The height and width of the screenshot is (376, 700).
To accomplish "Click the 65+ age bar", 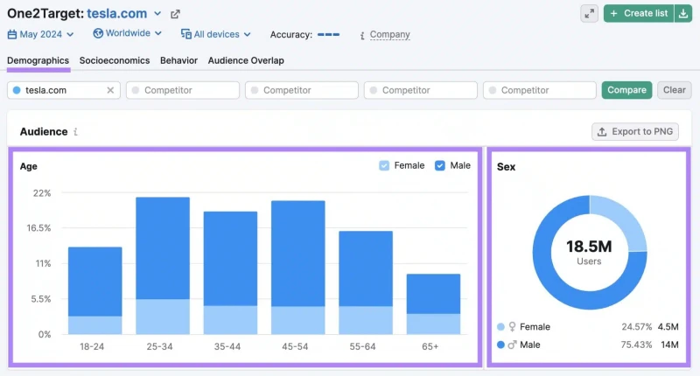I will (433, 304).
